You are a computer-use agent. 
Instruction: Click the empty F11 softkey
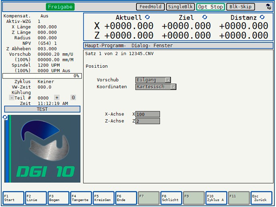pyautogui.click(x=239, y=198)
